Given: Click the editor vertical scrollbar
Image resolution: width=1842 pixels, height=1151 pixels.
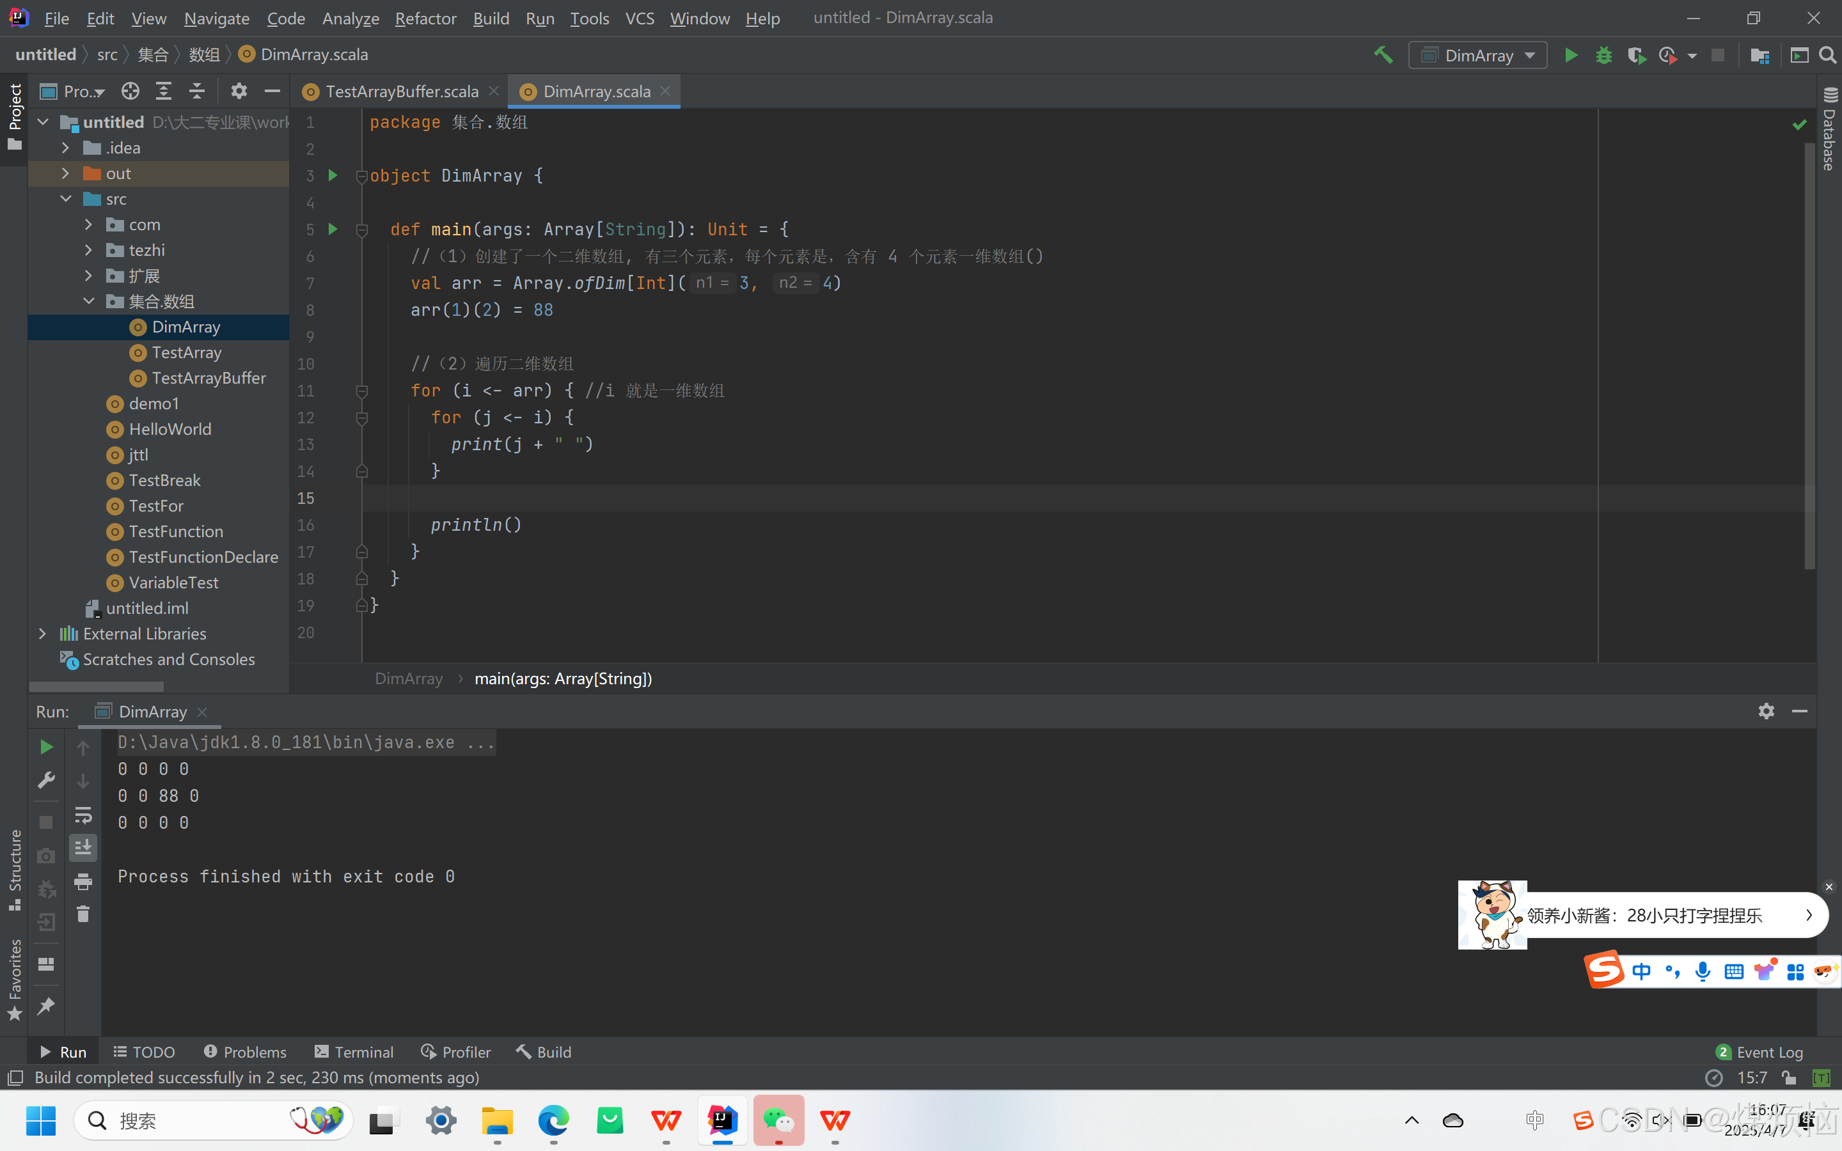Looking at the screenshot, I should pos(1809,355).
